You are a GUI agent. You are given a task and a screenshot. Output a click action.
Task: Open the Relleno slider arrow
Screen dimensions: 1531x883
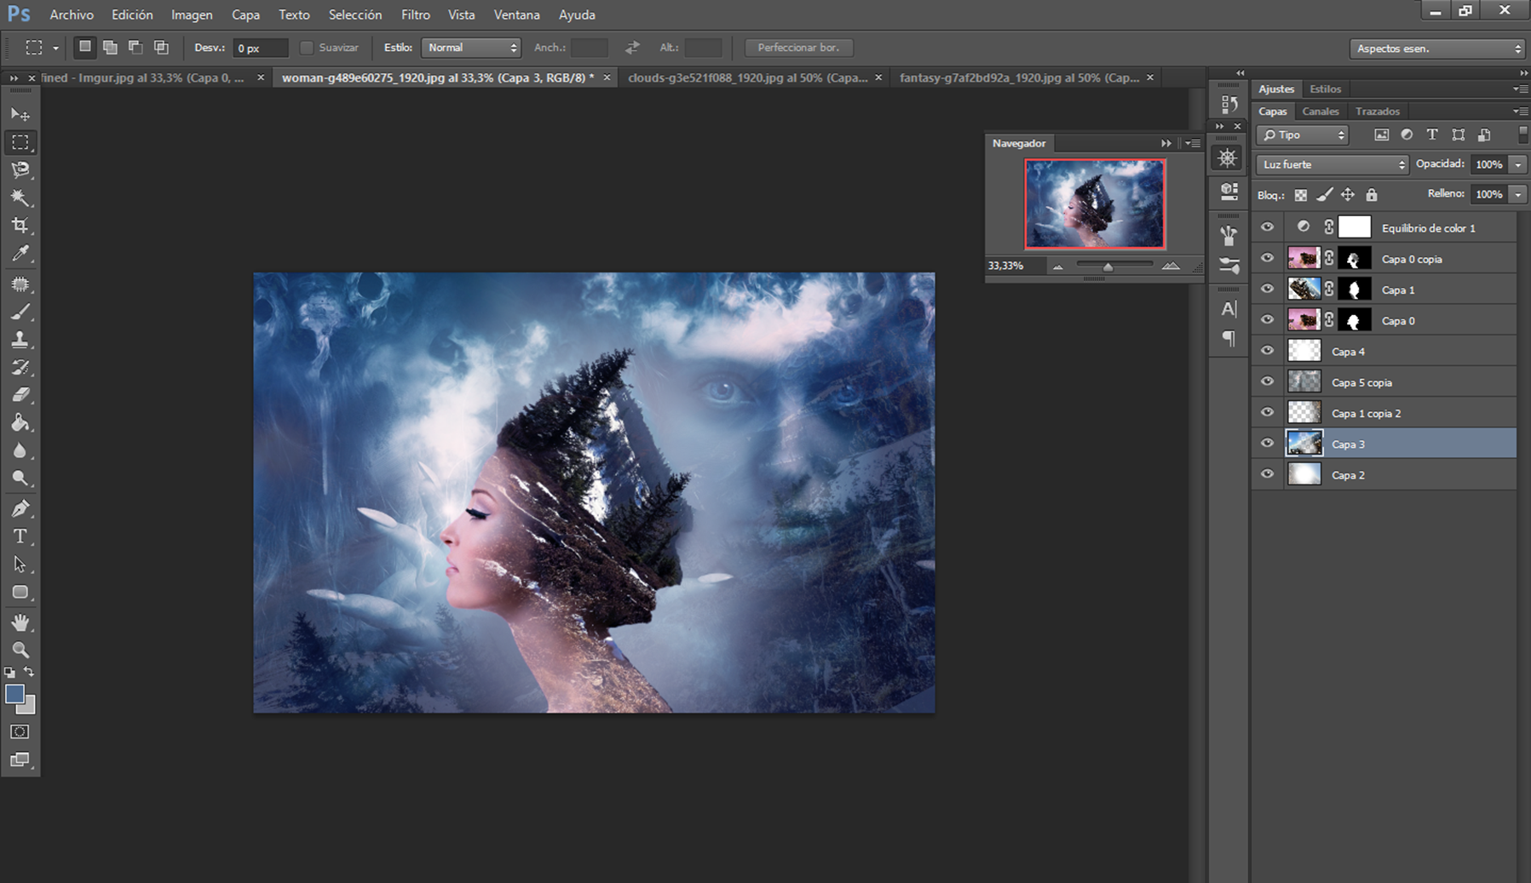click(x=1517, y=194)
